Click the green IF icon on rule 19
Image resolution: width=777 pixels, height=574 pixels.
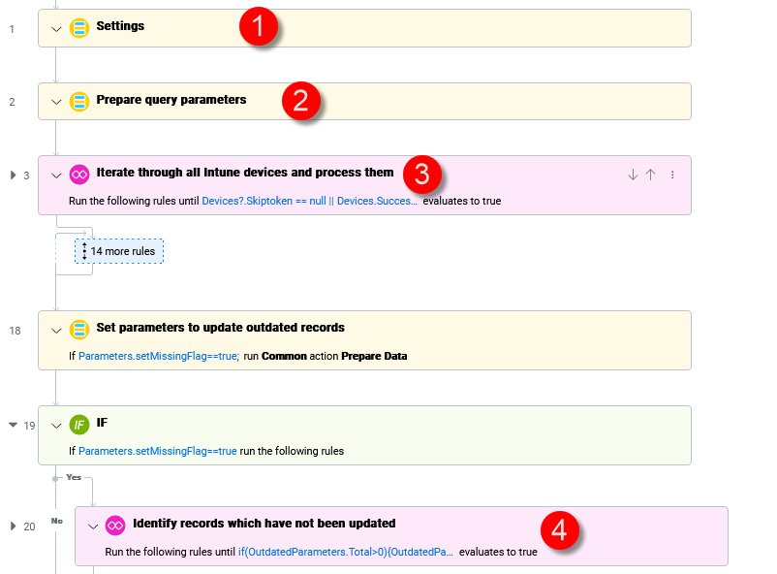[78, 423]
